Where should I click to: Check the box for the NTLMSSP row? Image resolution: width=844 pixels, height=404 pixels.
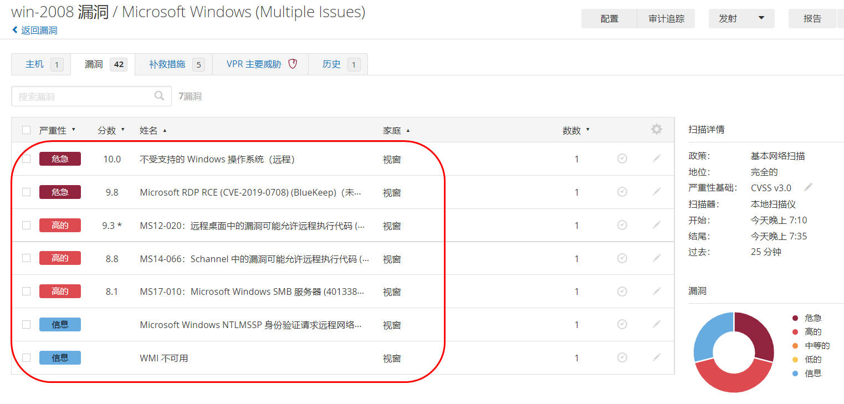pos(26,324)
